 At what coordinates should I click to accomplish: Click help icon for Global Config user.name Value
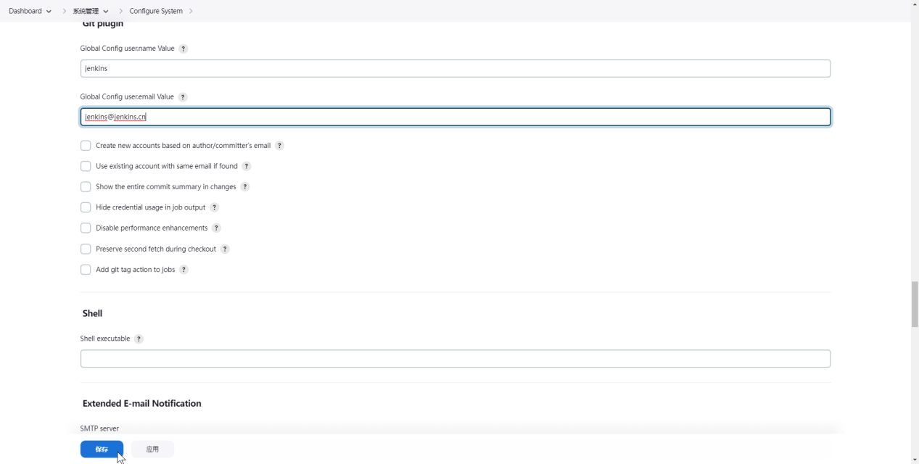coord(183,49)
